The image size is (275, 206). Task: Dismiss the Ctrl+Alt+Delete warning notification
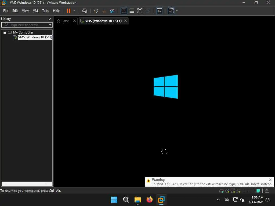pyautogui.click(x=270, y=180)
